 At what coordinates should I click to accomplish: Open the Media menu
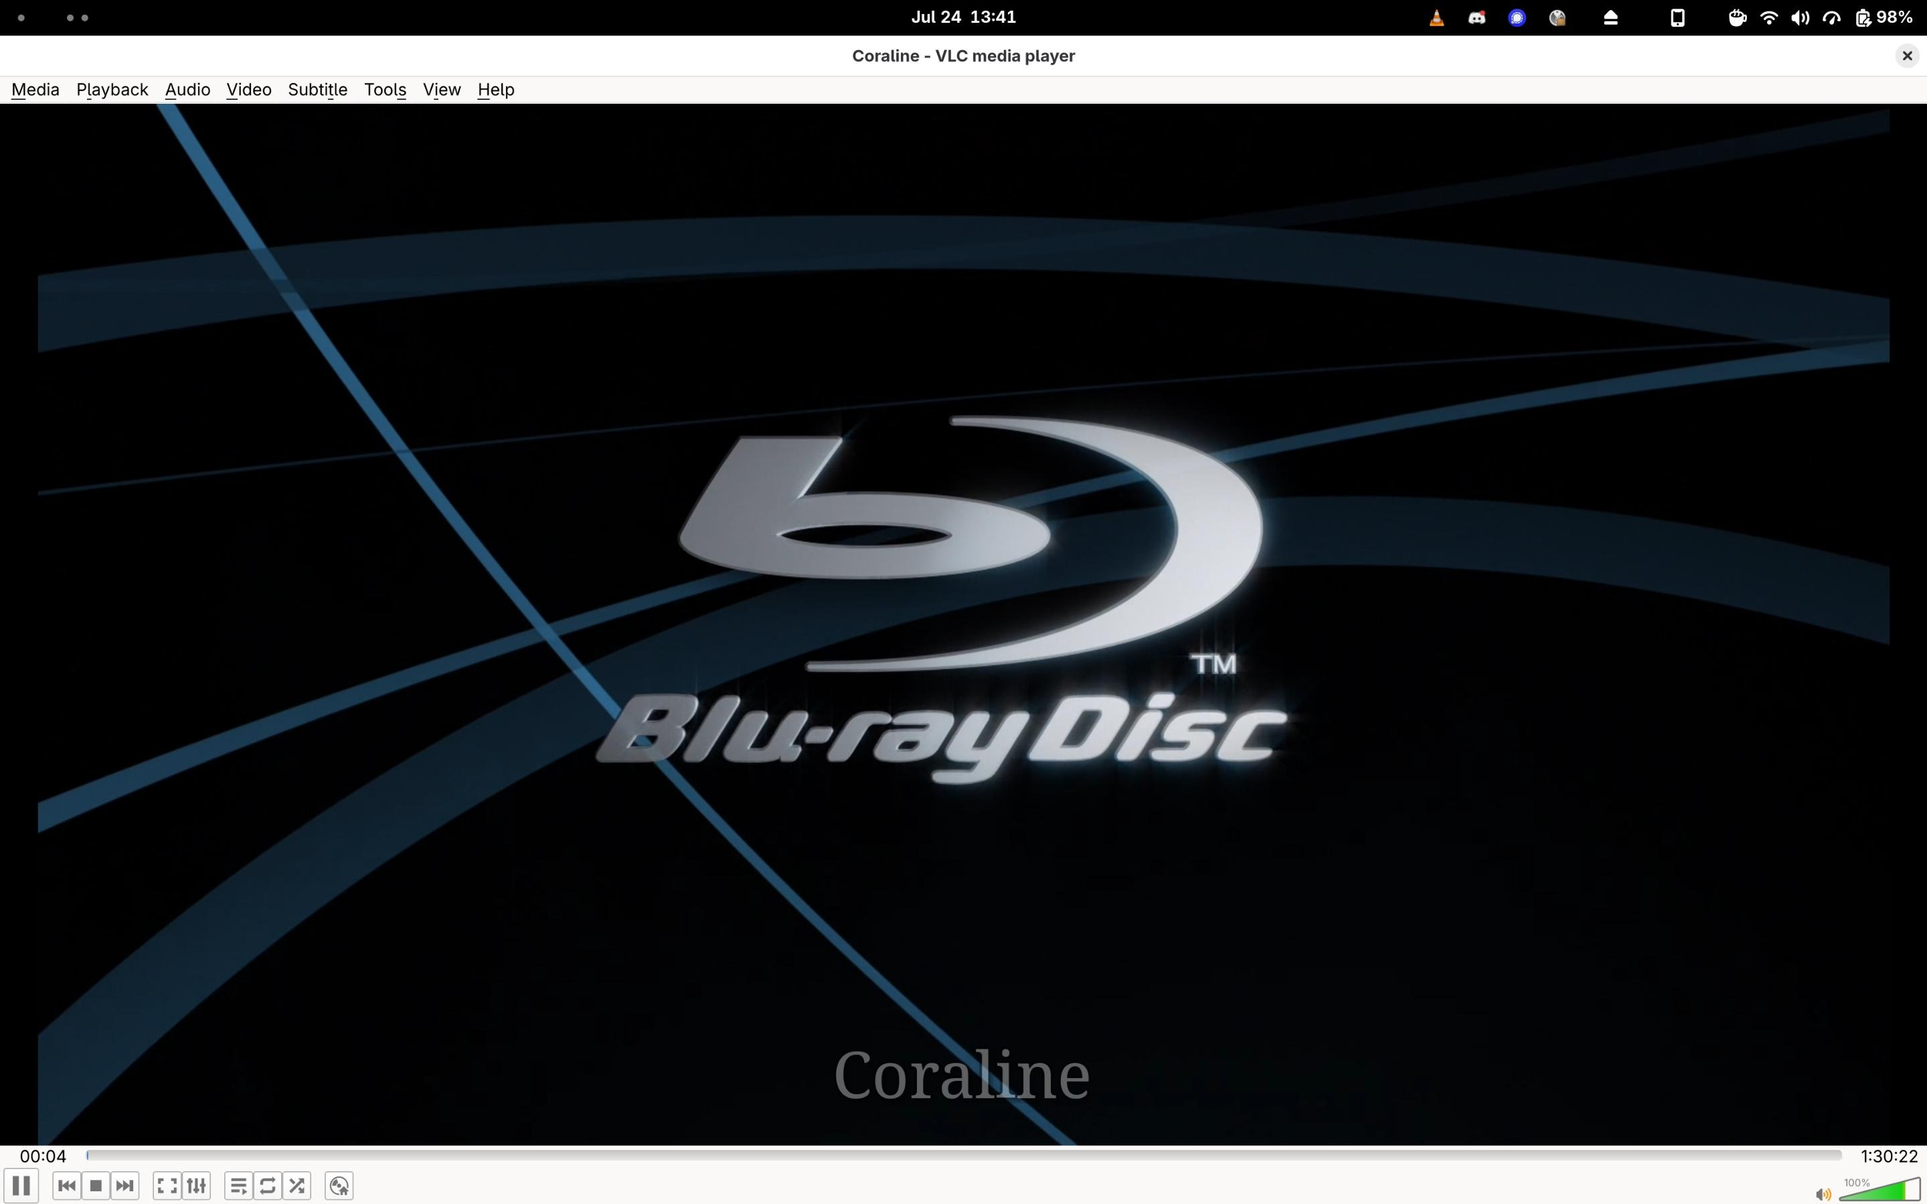click(x=35, y=89)
